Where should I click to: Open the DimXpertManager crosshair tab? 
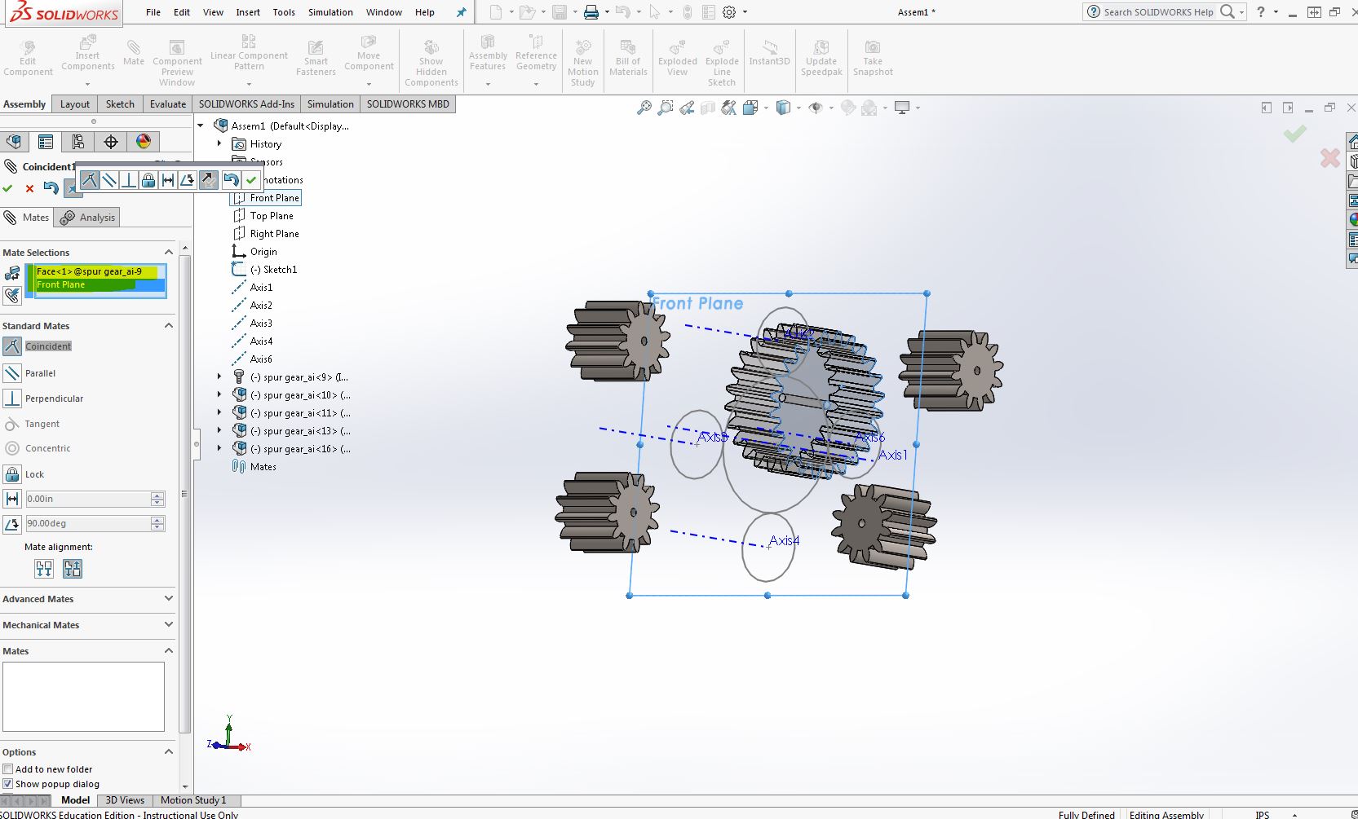111,142
